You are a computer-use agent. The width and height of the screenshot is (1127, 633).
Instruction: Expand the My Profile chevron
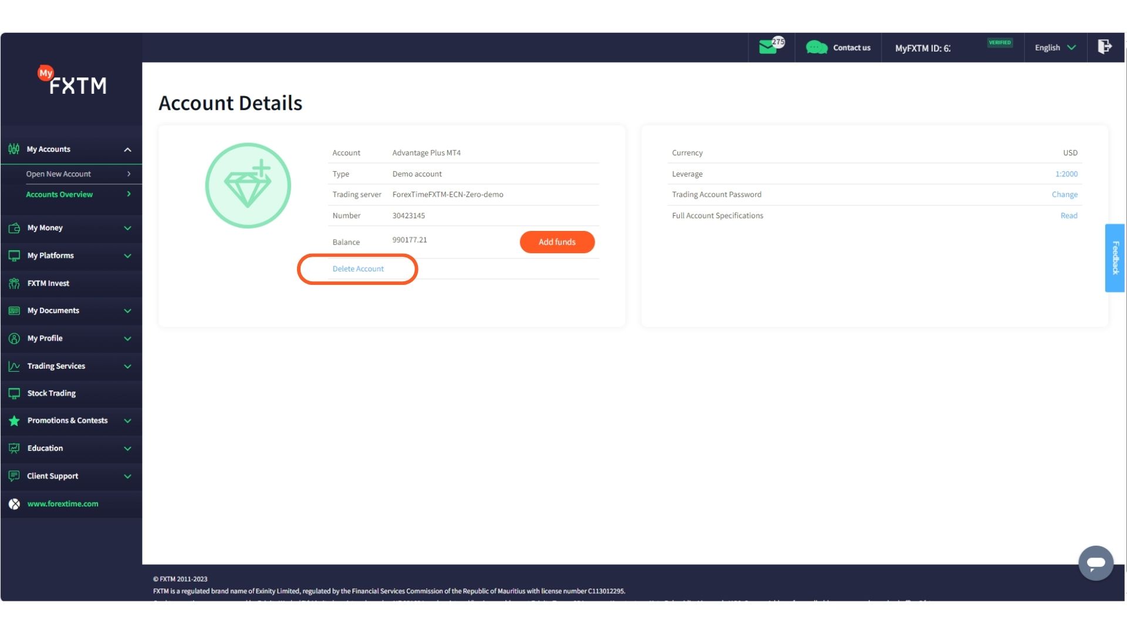[x=127, y=339]
